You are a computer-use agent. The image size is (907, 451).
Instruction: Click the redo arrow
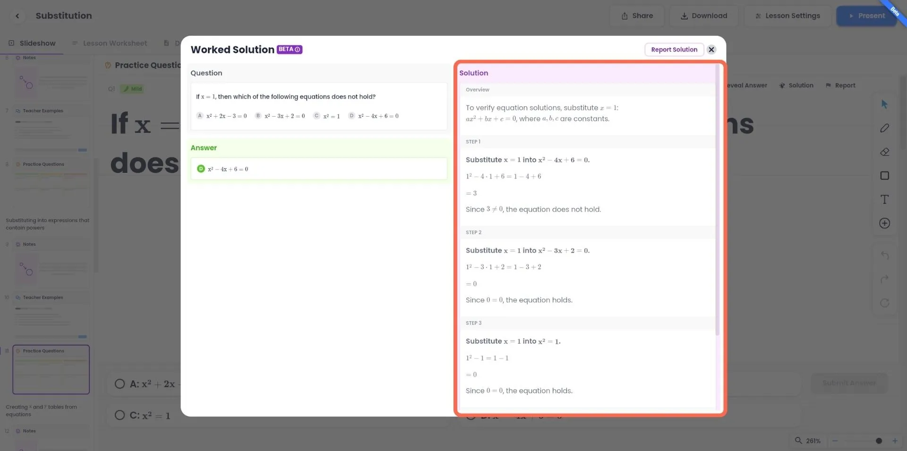tap(884, 279)
